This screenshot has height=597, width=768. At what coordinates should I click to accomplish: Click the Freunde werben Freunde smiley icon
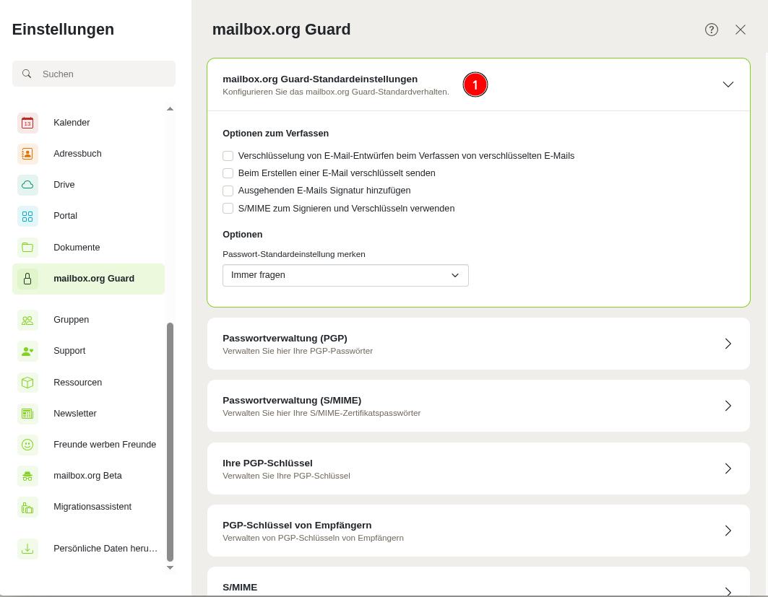pos(27,445)
